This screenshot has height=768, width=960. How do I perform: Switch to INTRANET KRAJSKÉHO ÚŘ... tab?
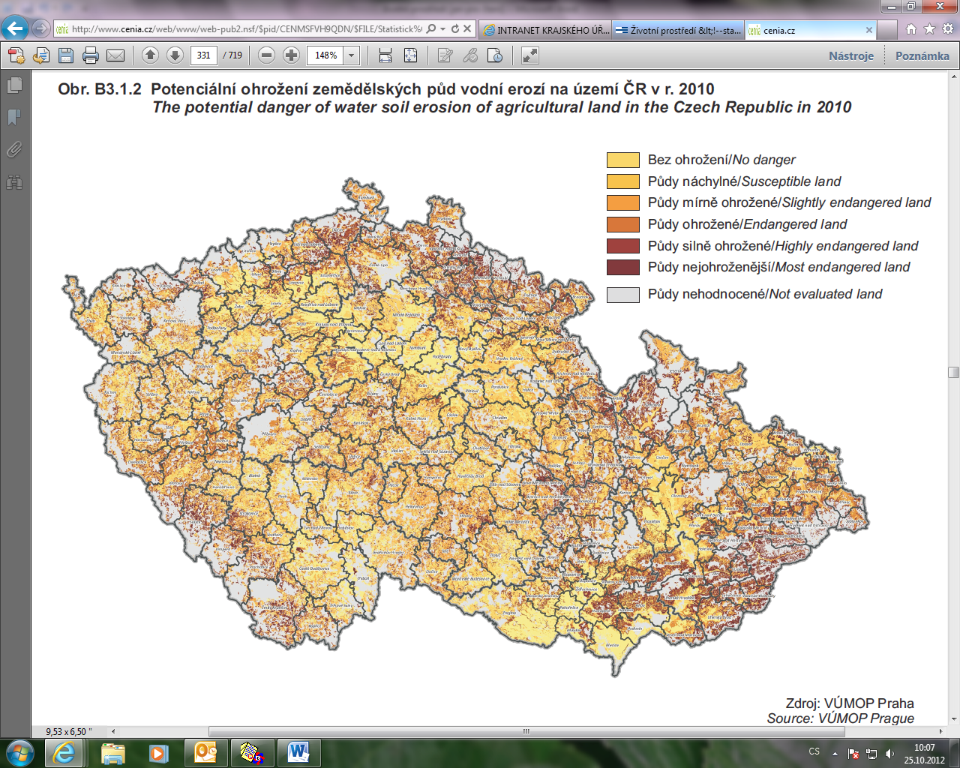pos(546,30)
